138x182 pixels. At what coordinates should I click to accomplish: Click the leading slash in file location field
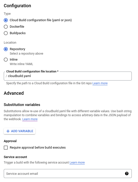point(6,76)
